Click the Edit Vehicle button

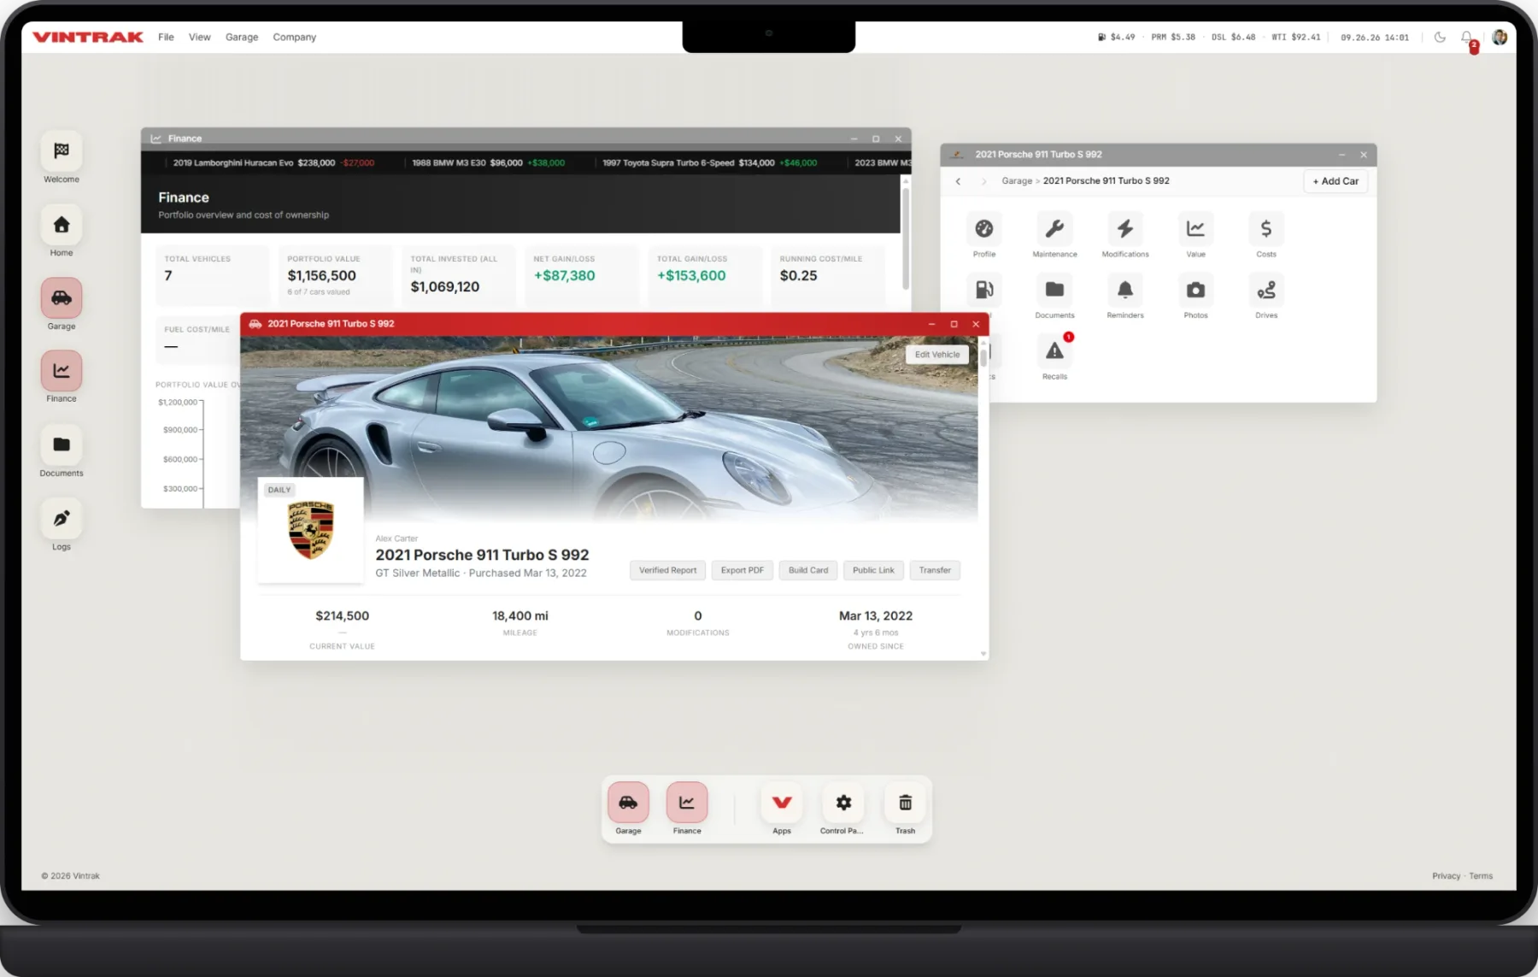click(937, 355)
